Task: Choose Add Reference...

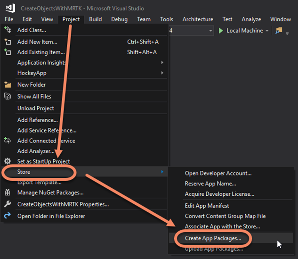Action: point(85,120)
